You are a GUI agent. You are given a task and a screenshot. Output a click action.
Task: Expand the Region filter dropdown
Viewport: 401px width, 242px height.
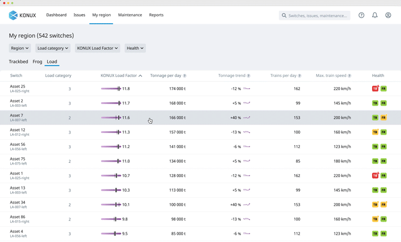[20, 48]
